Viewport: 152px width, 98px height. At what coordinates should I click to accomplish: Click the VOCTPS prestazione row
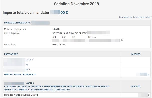coord(76,60)
